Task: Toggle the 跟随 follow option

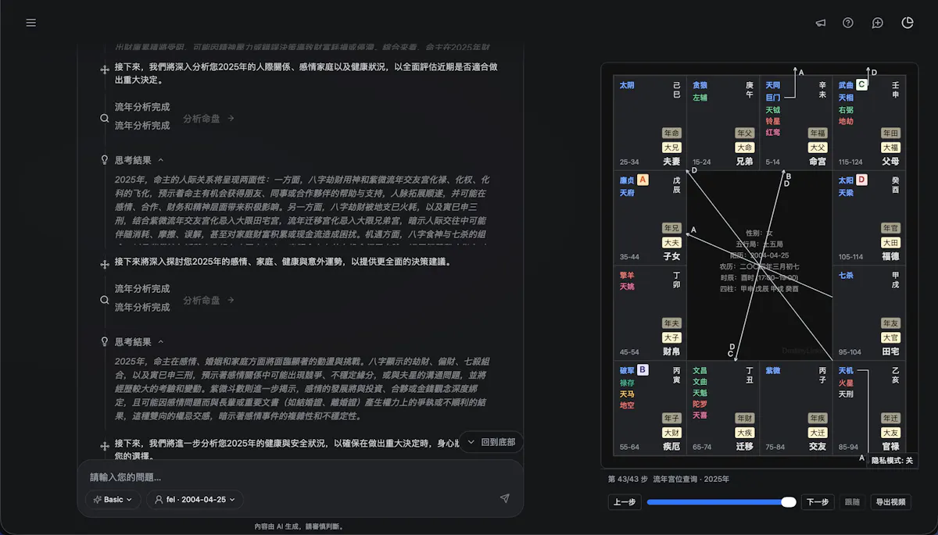Action: [852, 502]
